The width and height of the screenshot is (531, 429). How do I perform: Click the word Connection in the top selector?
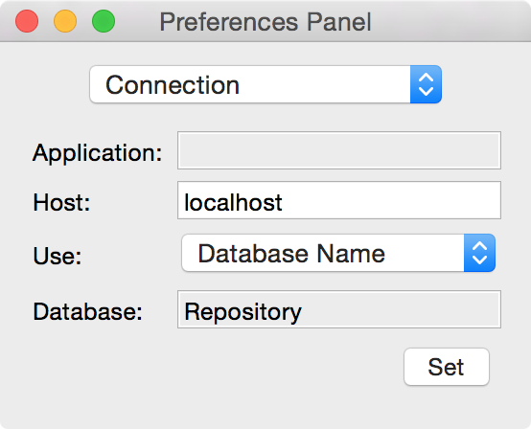[x=173, y=85]
